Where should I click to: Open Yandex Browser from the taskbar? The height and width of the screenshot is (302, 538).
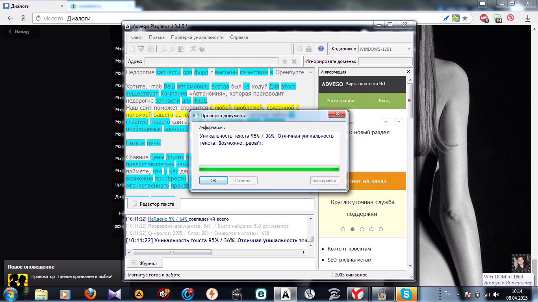pos(358,294)
